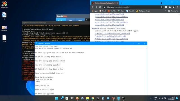Click the line 'now try installing pyaudio'
This screenshot has width=180, height=101.
pyautogui.click(x=47, y=65)
